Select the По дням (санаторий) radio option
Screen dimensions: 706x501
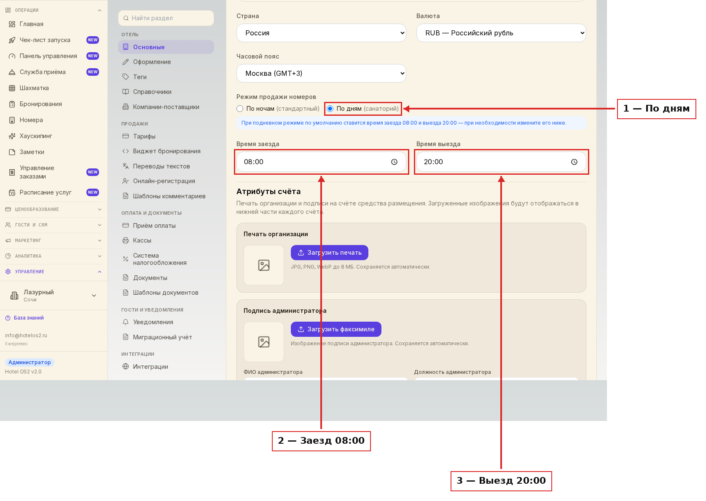(330, 109)
